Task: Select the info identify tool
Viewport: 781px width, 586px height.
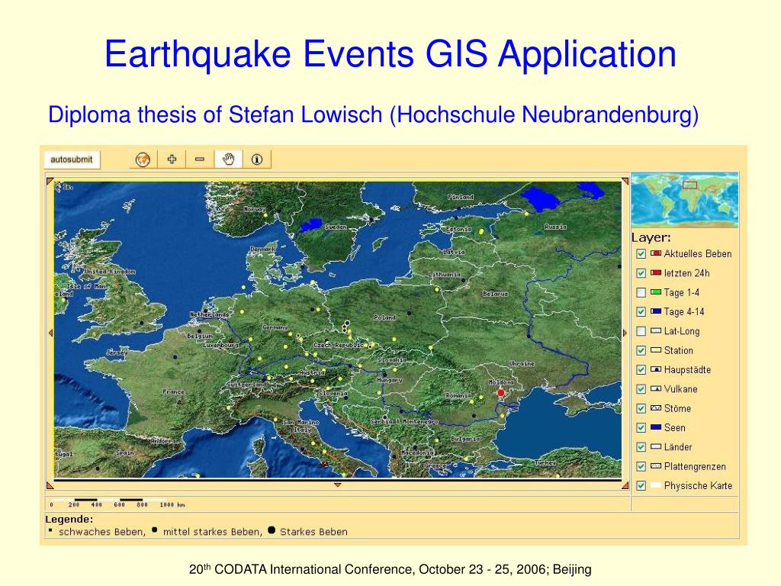Action: (x=257, y=159)
